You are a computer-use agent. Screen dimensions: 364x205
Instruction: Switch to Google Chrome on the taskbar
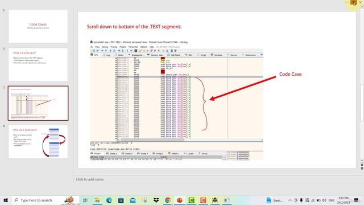click(x=168, y=200)
